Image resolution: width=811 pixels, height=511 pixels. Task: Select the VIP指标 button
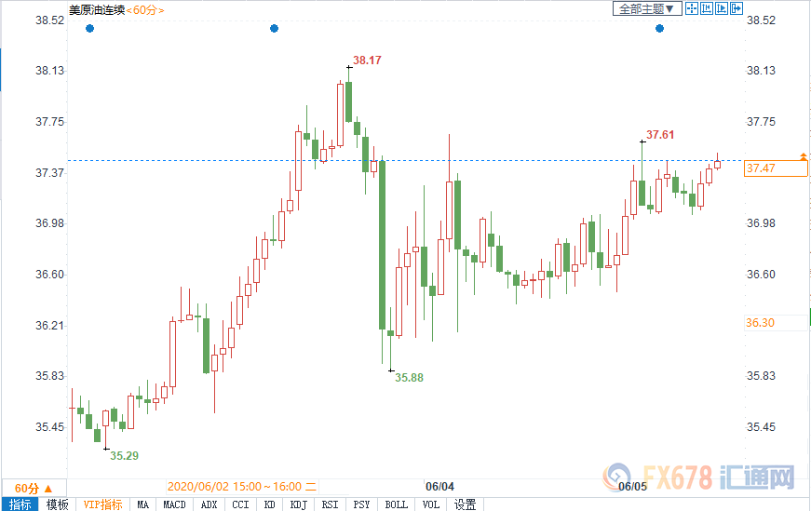click(102, 504)
